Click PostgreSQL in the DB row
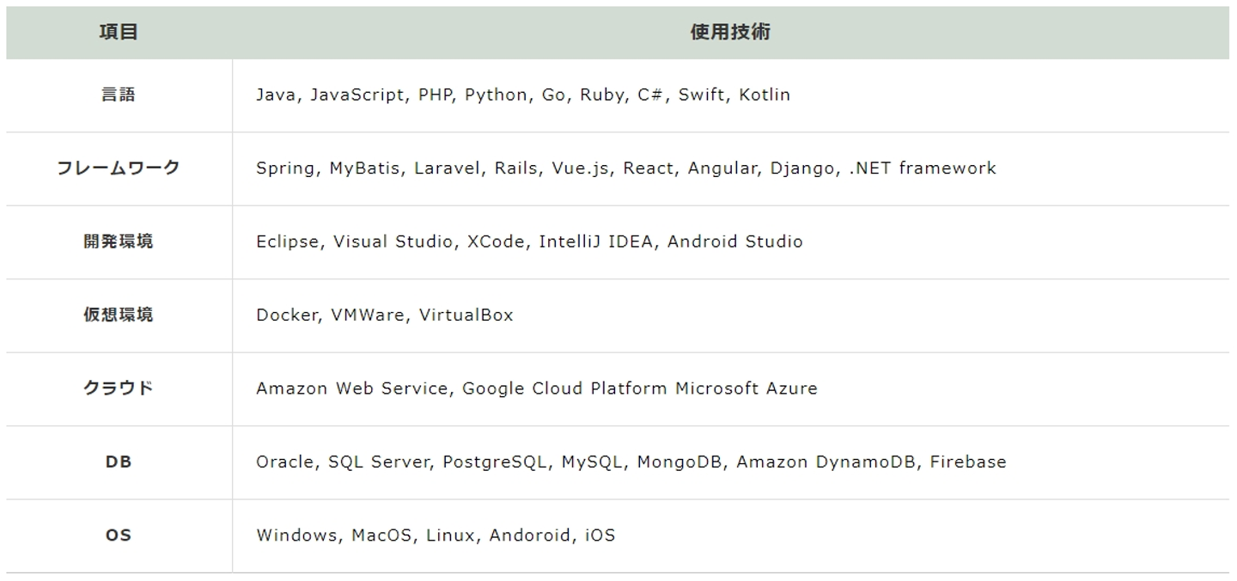 (494, 462)
